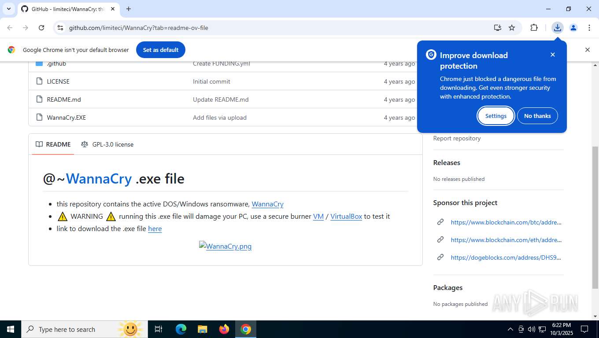The height and width of the screenshot is (338, 599).
Task: Launch Microsoft Edge from taskbar
Action: point(181,329)
